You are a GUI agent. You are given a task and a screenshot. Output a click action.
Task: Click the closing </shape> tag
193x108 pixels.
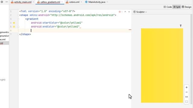(25, 34)
